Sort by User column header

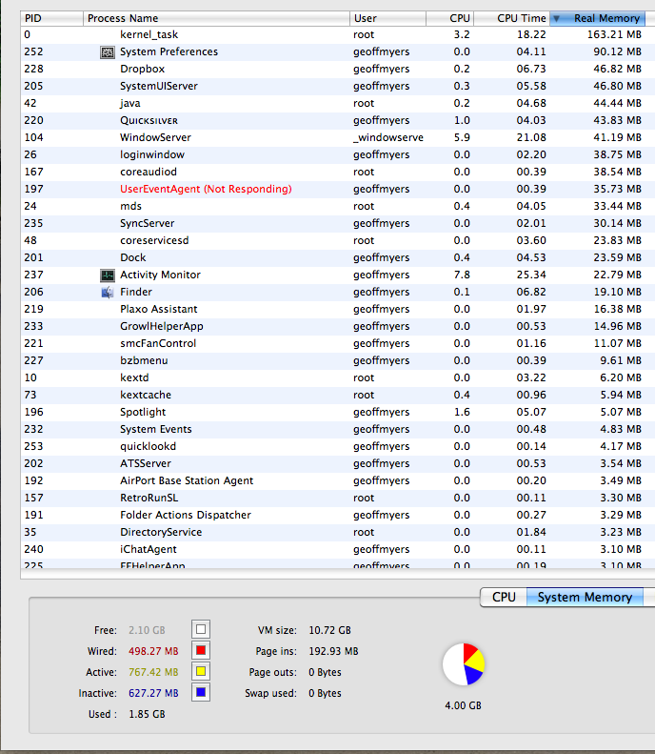[387, 18]
